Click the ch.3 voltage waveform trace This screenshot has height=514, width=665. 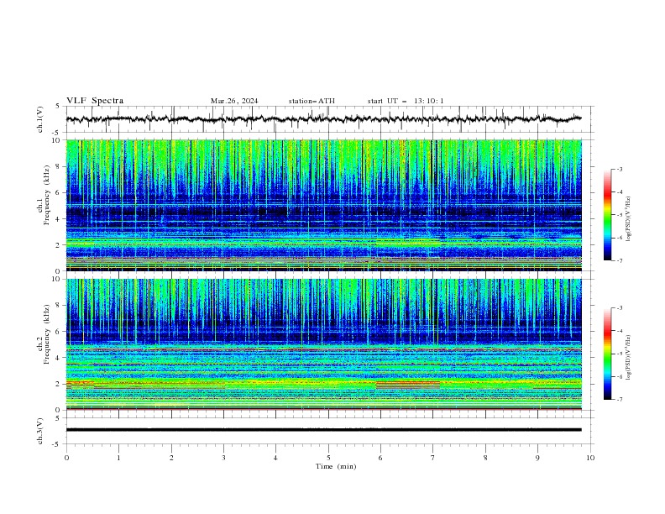click(x=323, y=430)
